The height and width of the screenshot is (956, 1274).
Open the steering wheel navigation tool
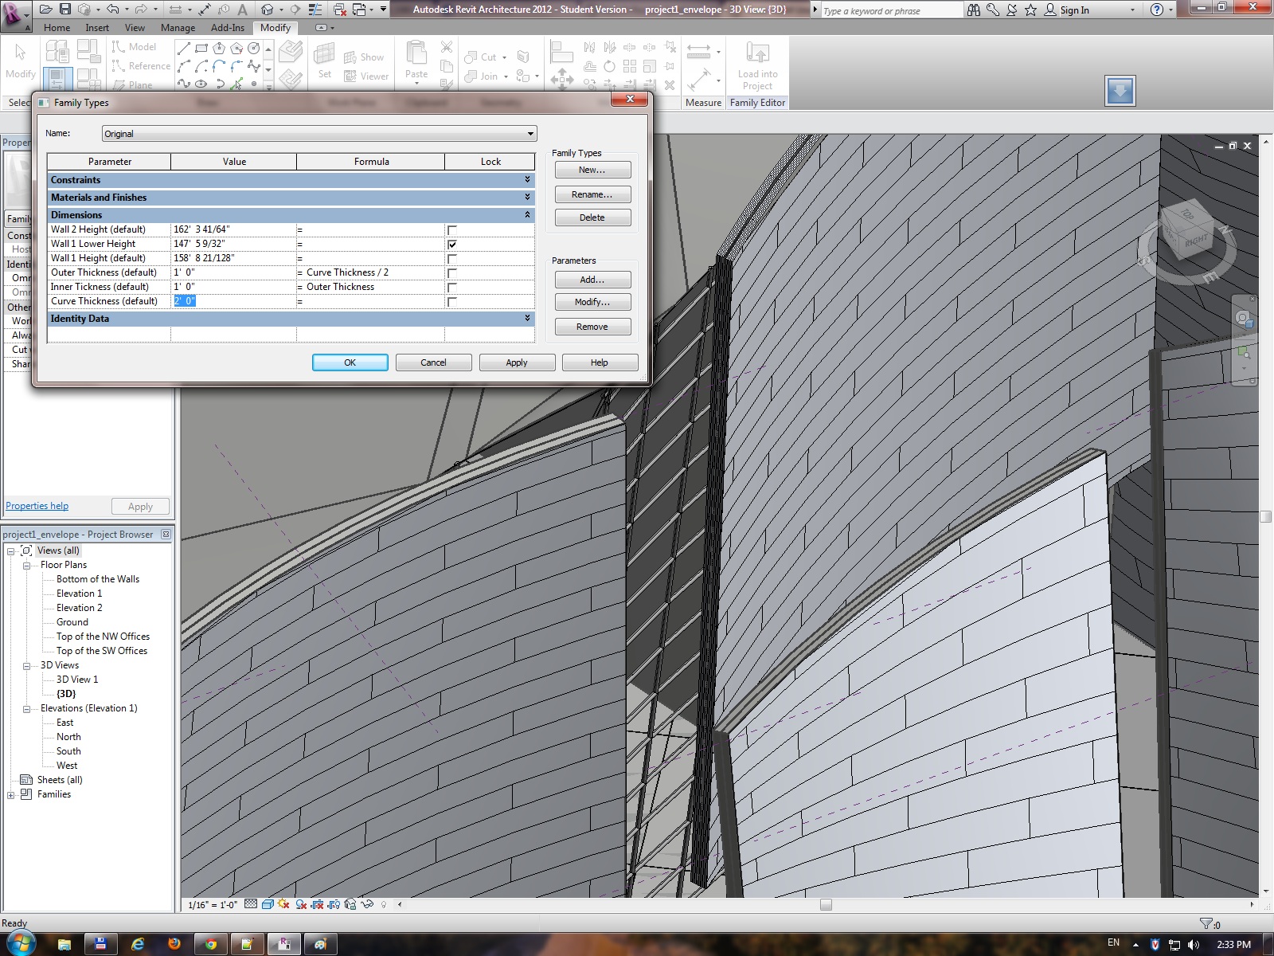(x=1243, y=319)
